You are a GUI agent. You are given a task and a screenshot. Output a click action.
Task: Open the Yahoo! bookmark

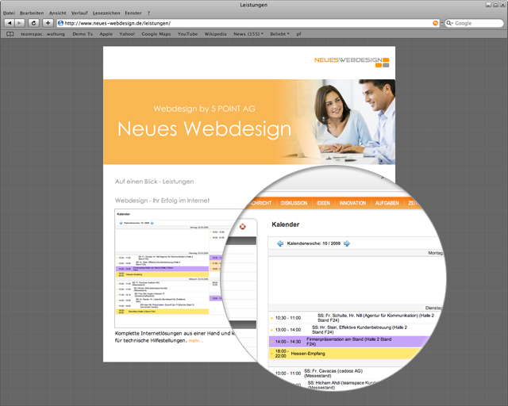click(x=127, y=34)
